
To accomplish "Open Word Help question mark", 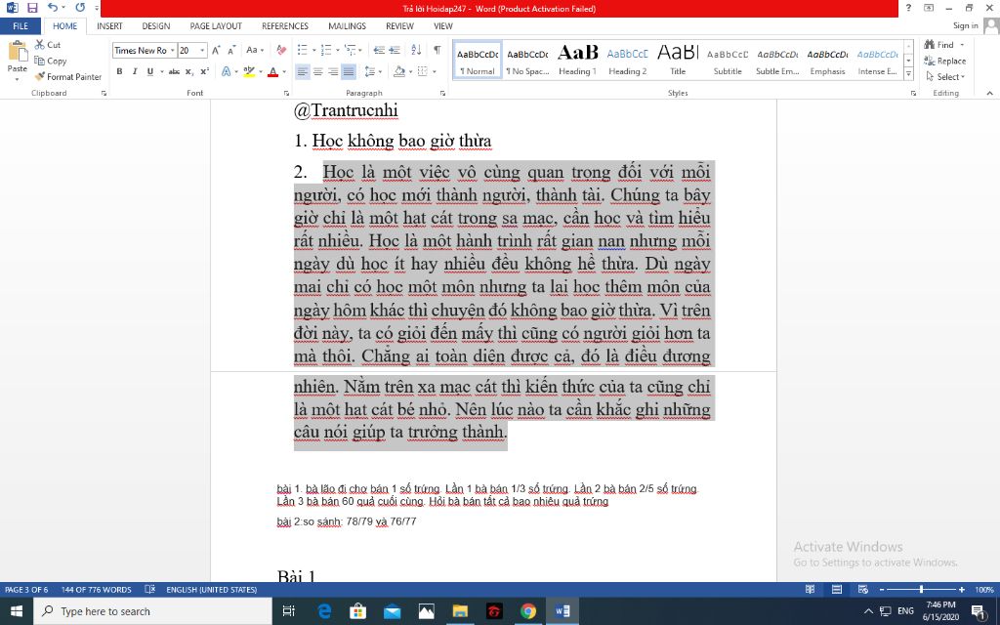I will [x=908, y=8].
